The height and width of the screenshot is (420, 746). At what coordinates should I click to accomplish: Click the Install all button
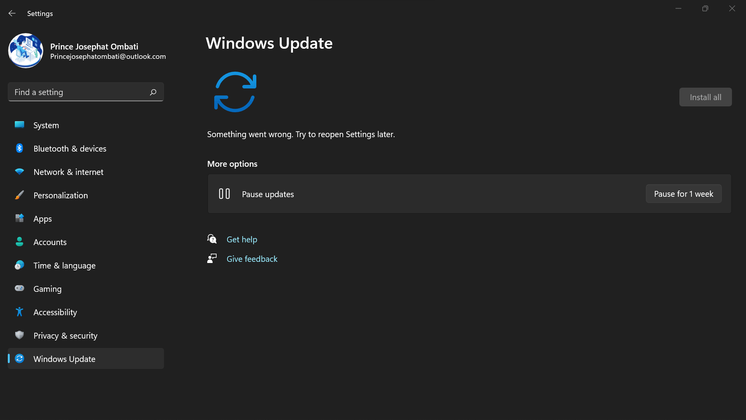[705, 97]
